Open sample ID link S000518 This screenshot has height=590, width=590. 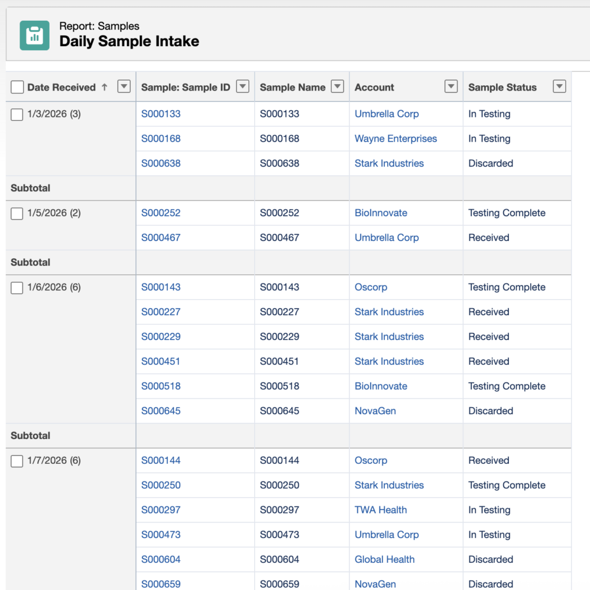coord(161,386)
